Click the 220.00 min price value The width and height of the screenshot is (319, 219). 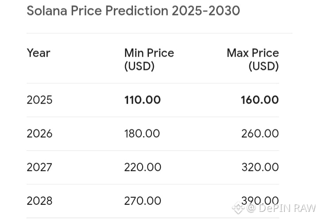142,167
